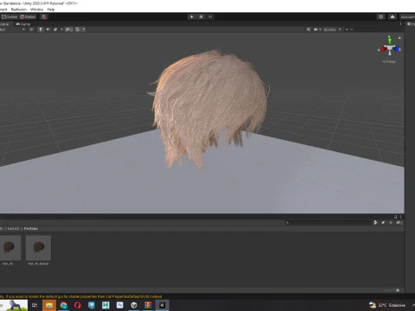Click the blue Z-axis of the orientation gizmo
Image resolution: width=415 pixels, height=311 pixels.
396,49
